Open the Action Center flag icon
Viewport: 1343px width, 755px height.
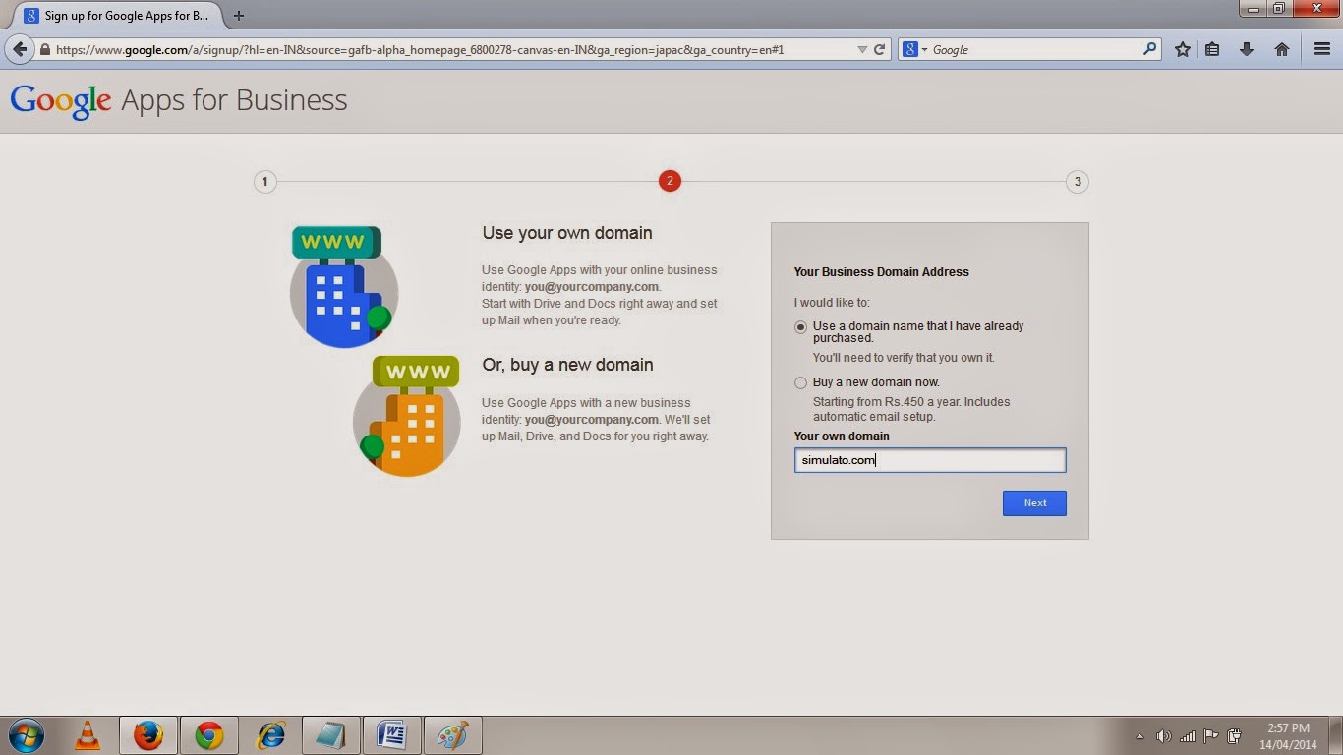(1211, 736)
